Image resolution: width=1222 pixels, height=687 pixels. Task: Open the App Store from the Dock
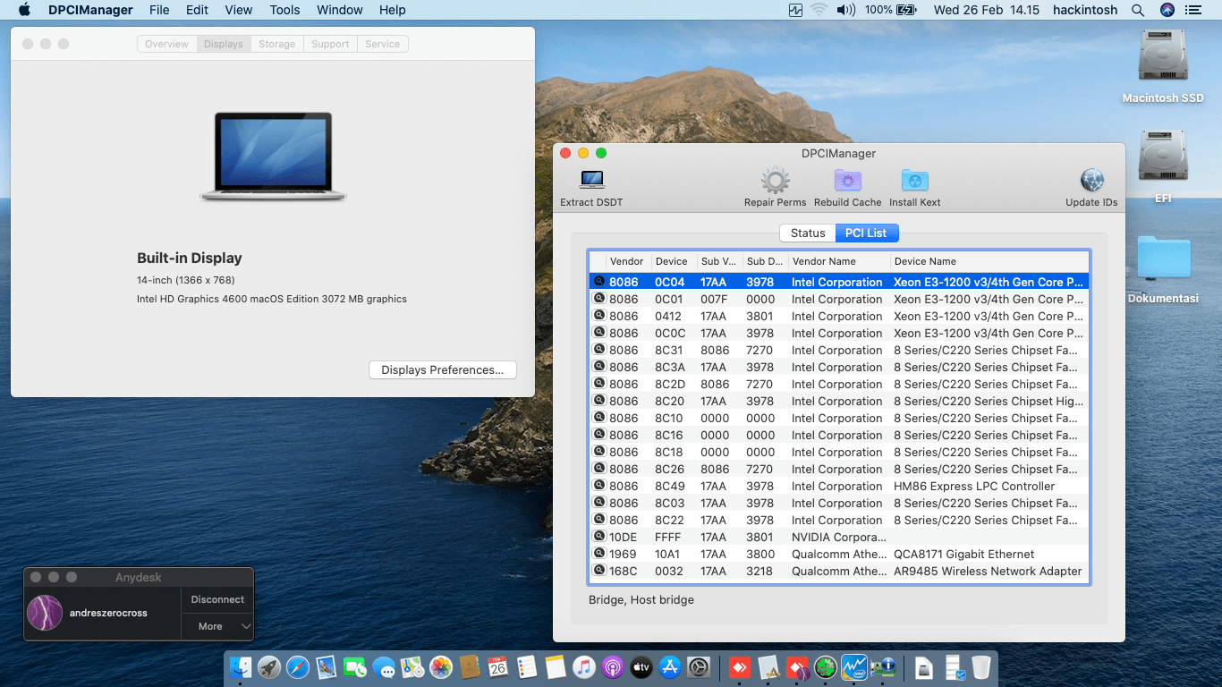click(670, 667)
